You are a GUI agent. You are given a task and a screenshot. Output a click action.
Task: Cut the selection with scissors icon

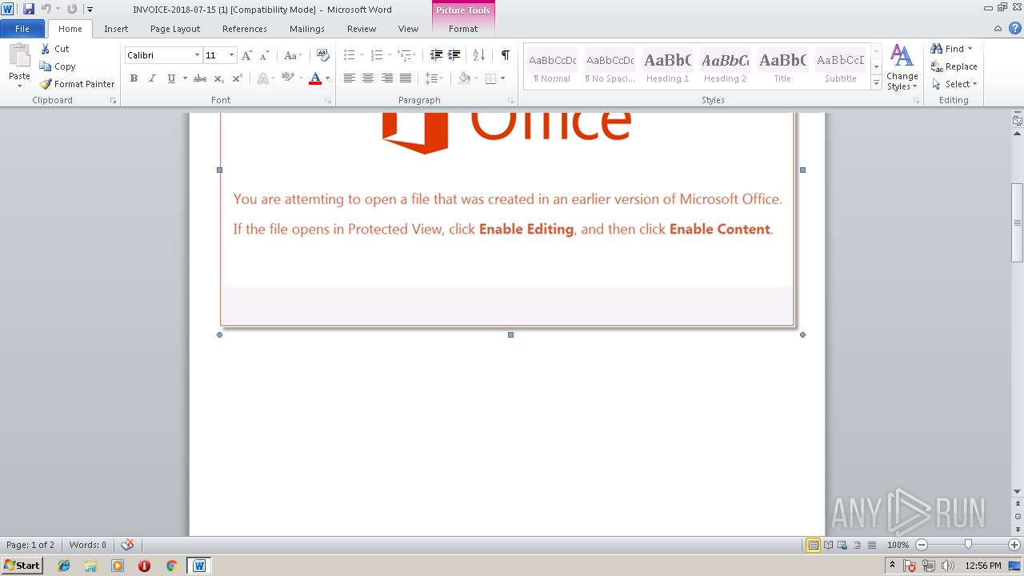point(54,49)
